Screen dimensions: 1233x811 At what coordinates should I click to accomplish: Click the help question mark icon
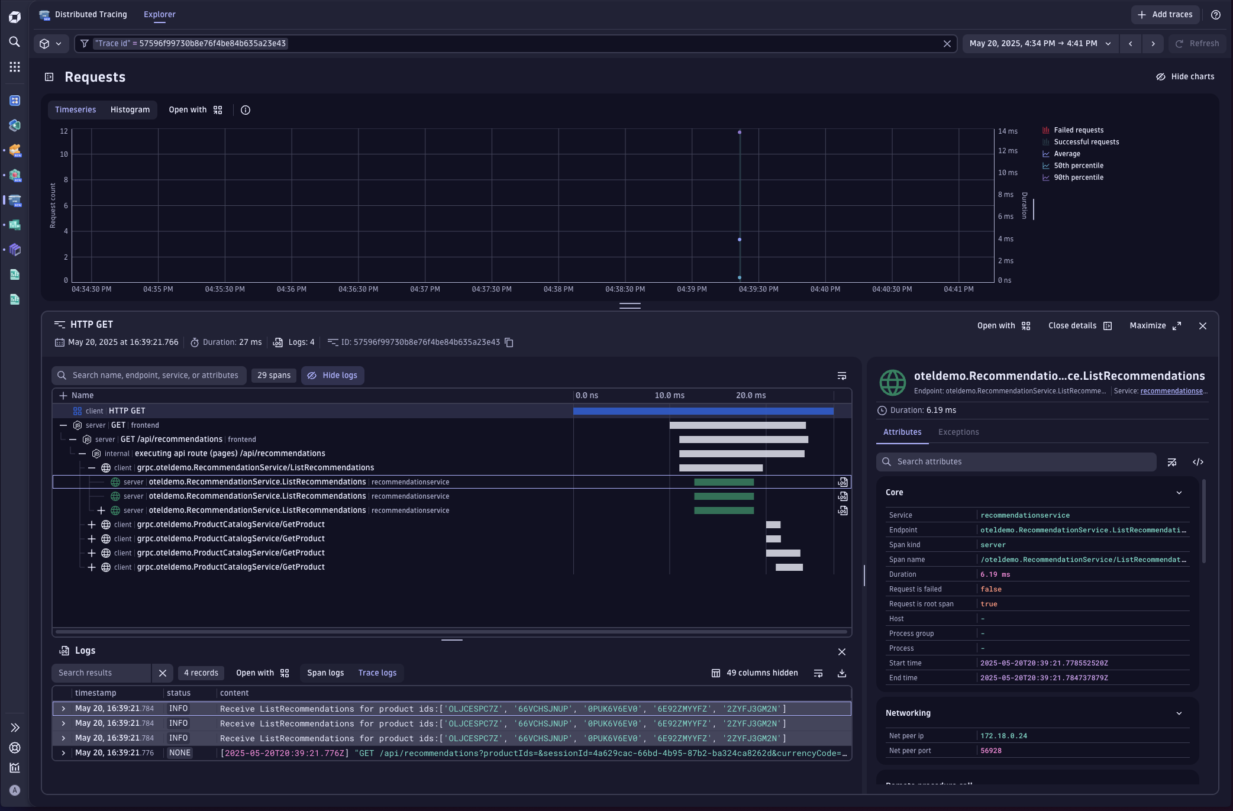click(x=1216, y=15)
